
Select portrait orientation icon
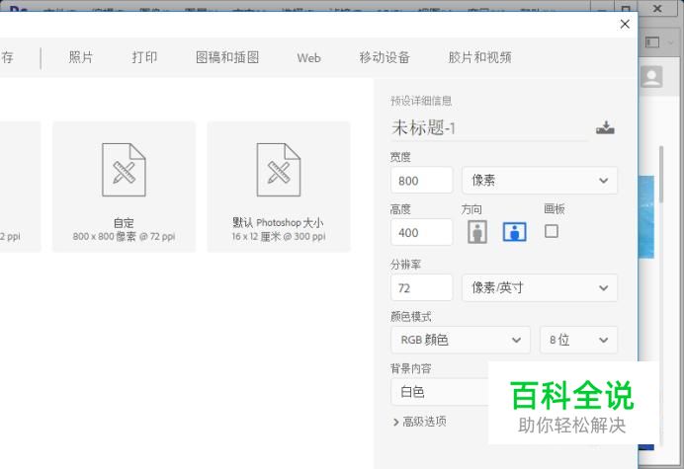point(477,231)
